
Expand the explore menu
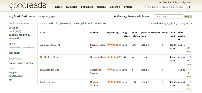[x=115, y=7]
